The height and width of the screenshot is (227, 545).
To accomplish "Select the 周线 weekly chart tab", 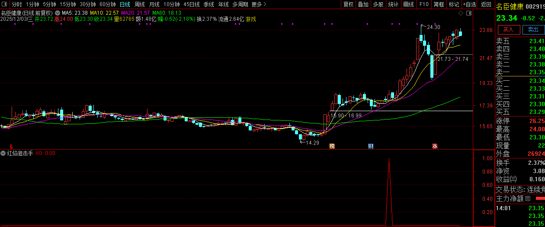I will [140, 4].
